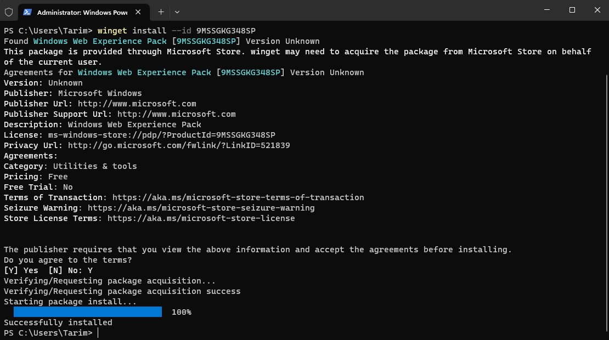The width and height of the screenshot is (609, 340).
Task: Maximize the Windows Terminal window
Action: coord(571,10)
